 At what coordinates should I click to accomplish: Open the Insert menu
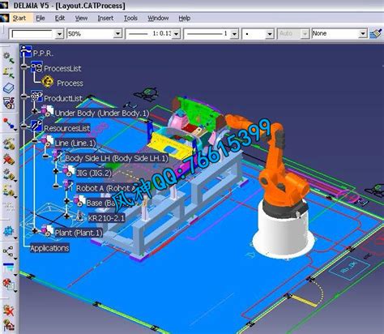click(x=105, y=18)
